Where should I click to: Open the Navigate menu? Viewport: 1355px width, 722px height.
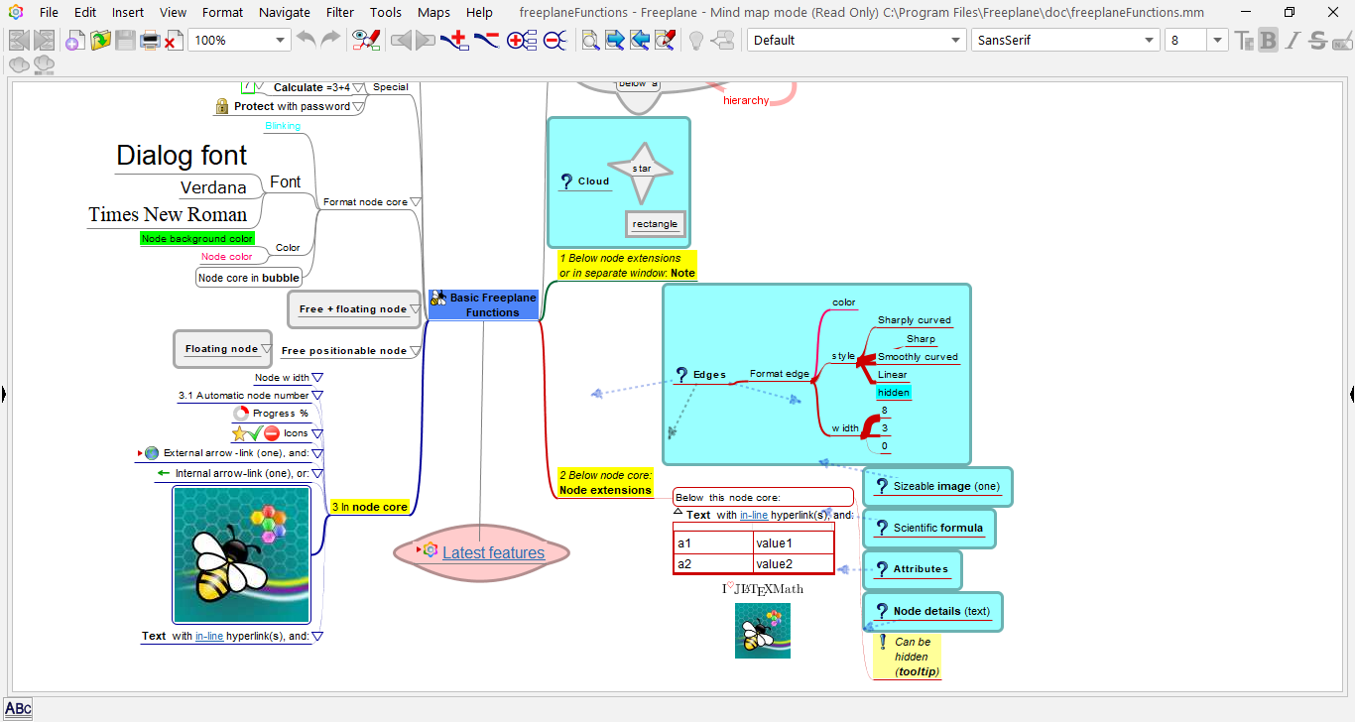pyautogui.click(x=285, y=13)
